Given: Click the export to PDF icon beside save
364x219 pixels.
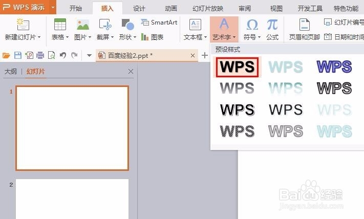Looking at the screenshot, I should coord(29,55).
